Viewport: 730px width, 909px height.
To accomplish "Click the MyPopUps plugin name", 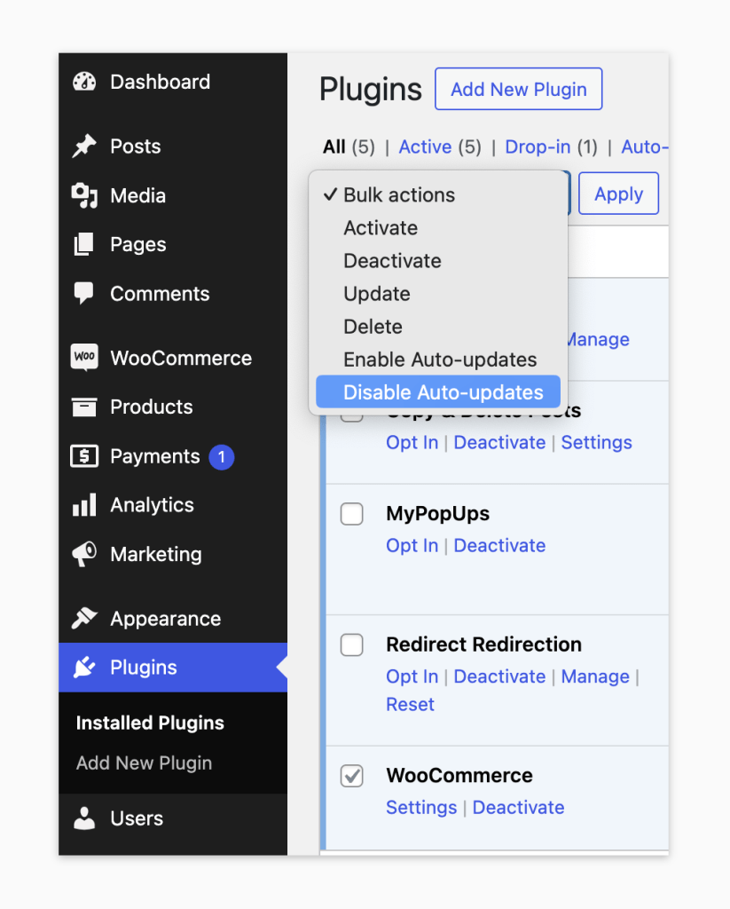I will coord(438,514).
